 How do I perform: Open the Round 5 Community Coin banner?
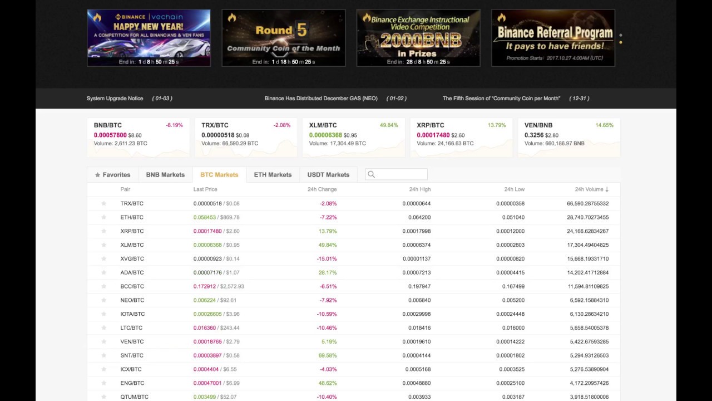pyautogui.click(x=284, y=38)
